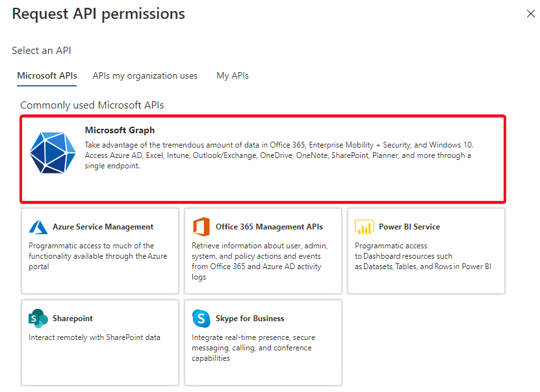Click the Office 365 Management APIs icon

tap(201, 227)
